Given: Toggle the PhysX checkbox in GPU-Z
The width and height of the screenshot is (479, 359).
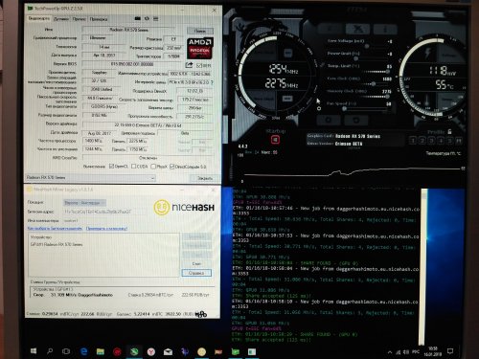Looking at the screenshot, I should pos(153,167).
